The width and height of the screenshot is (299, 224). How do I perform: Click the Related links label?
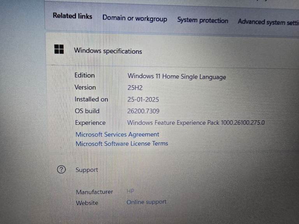point(72,16)
